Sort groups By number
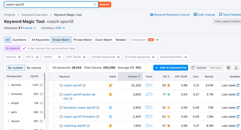Image resolution: width=241 pixels, height=130 pixels. (16, 68)
